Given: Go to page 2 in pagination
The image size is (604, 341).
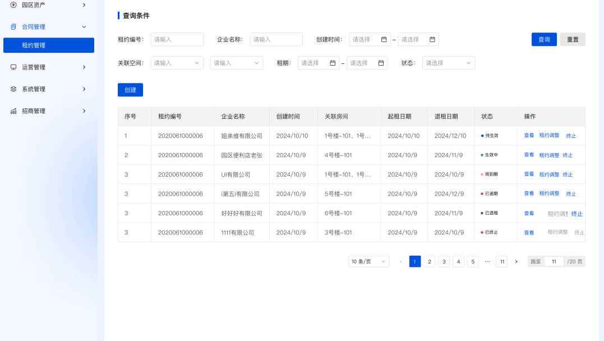Looking at the screenshot, I should click(430, 261).
